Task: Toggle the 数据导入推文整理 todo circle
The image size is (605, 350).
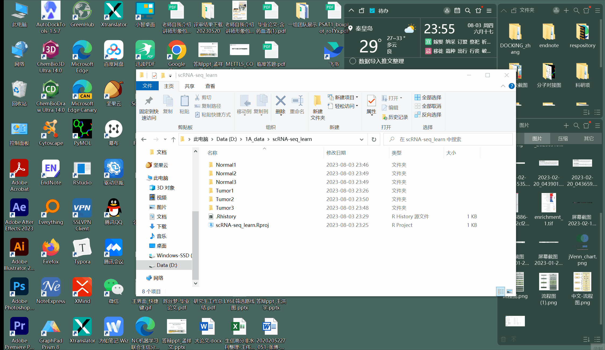Action: (x=353, y=61)
